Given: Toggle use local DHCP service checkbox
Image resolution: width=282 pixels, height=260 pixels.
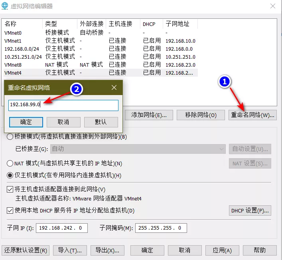Looking at the screenshot, I should point(10,210).
